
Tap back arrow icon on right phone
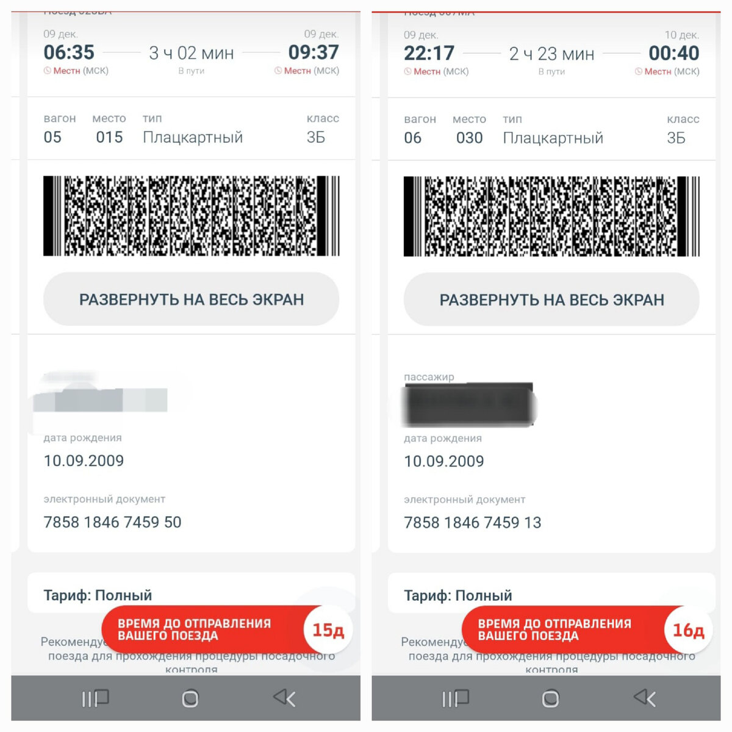point(645,698)
